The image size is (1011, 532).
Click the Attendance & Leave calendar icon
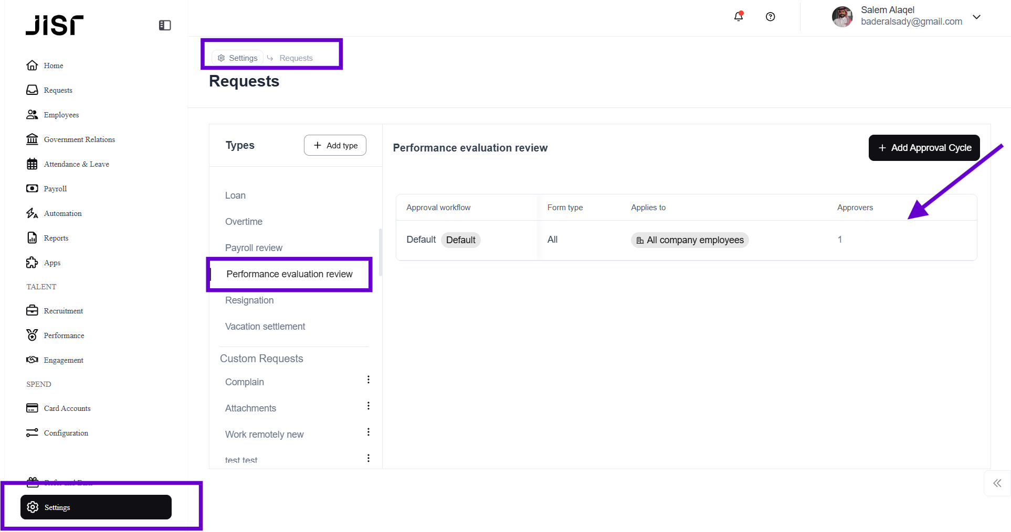click(32, 164)
